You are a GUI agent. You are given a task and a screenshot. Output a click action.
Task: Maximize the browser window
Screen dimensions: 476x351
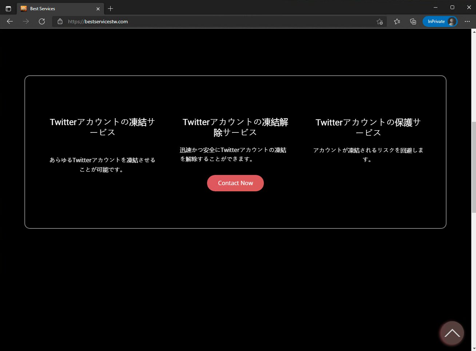452,7
